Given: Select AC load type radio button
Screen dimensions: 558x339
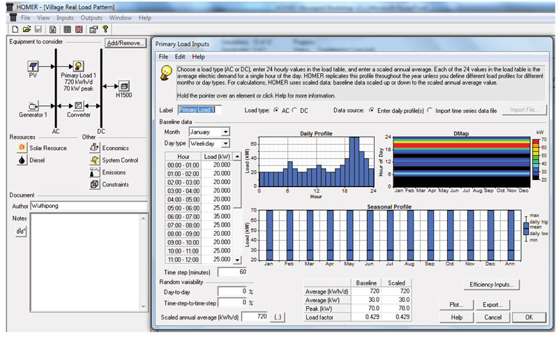Looking at the screenshot, I should (x=276, y=110).
